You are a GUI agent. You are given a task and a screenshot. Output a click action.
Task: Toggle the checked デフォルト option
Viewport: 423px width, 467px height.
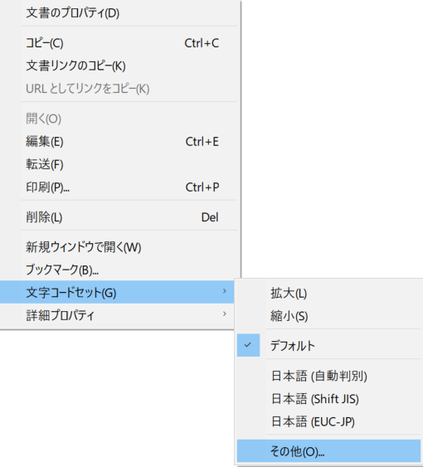[329, 346]
